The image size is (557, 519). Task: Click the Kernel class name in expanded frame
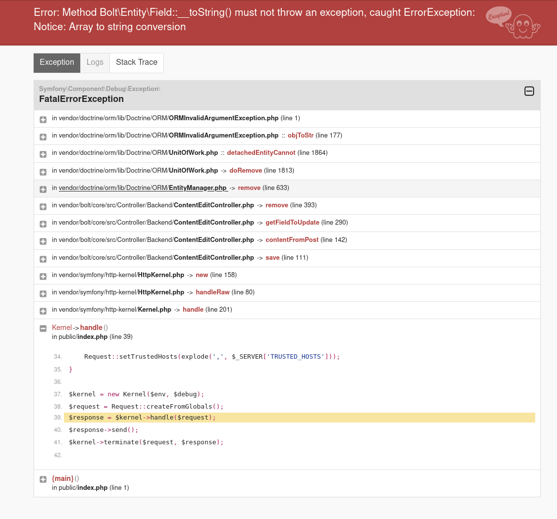point(62,327)
